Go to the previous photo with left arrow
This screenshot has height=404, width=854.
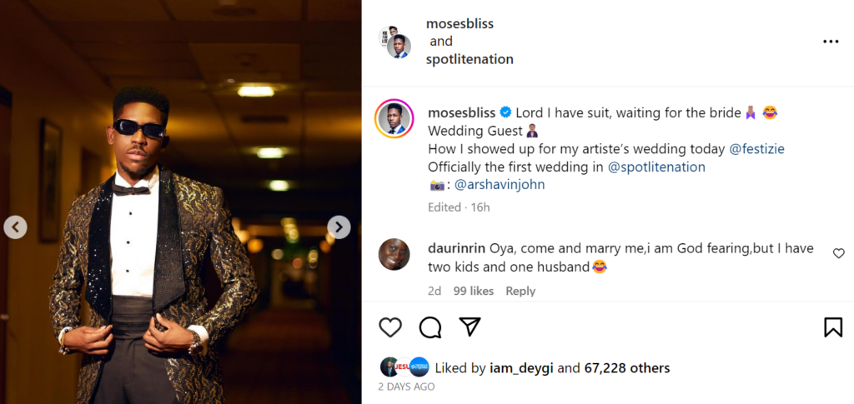(16, 227)
